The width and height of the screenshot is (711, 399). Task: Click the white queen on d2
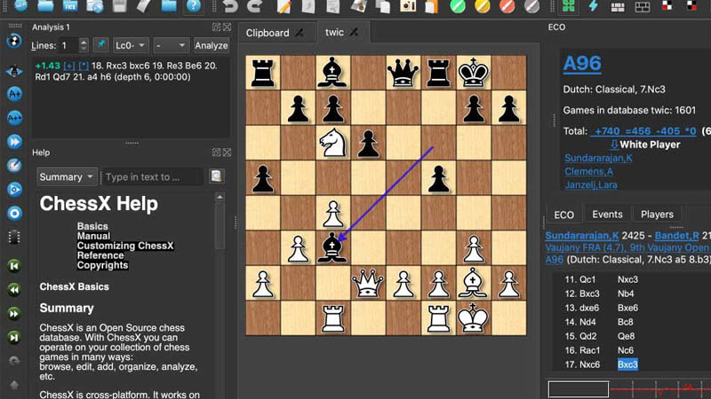coord(368,283)
